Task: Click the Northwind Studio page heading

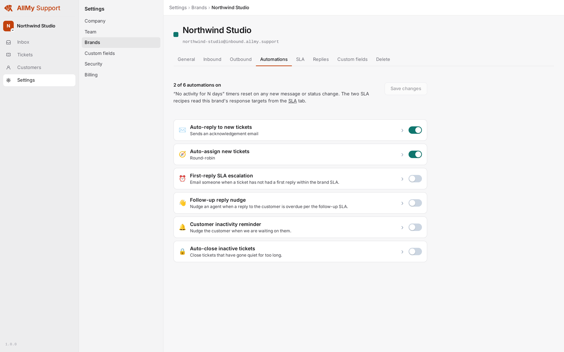Action: click(x=217, y=30)
